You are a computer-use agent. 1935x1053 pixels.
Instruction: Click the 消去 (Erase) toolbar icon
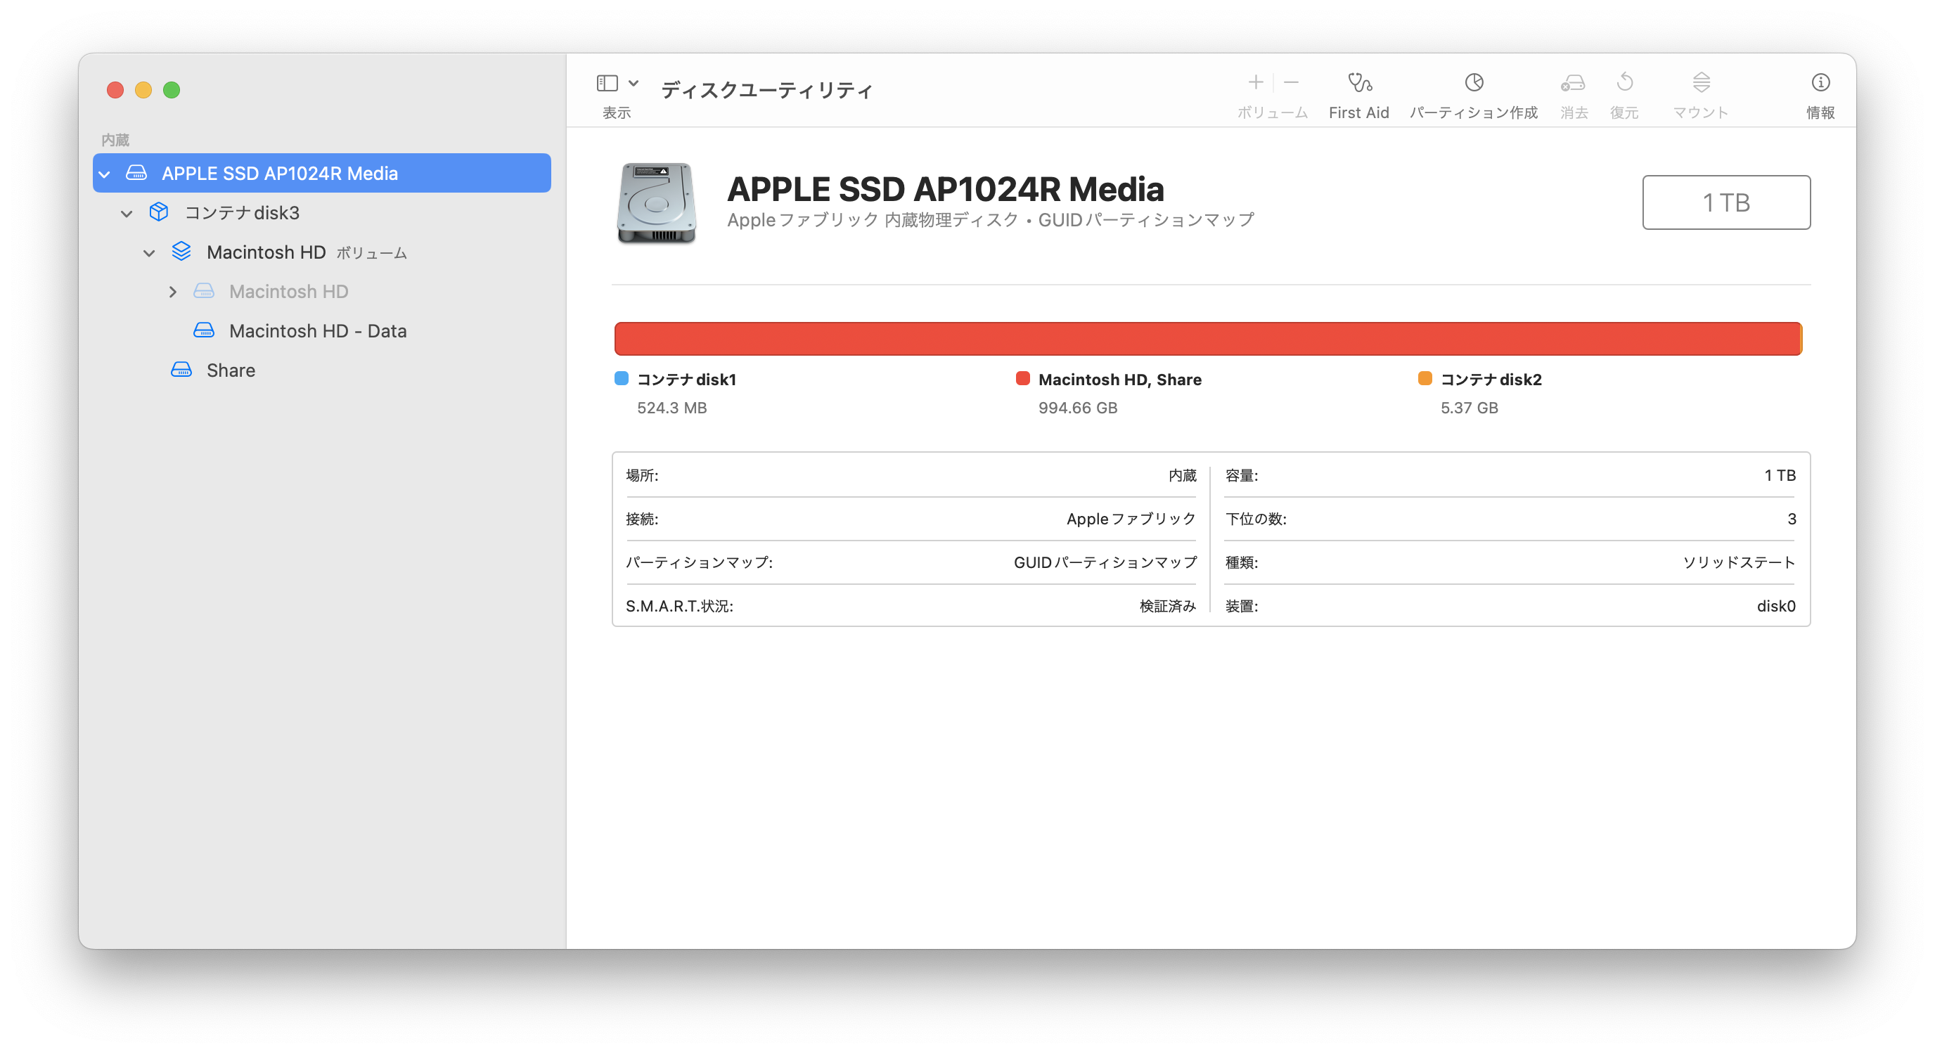point(1573,83)
